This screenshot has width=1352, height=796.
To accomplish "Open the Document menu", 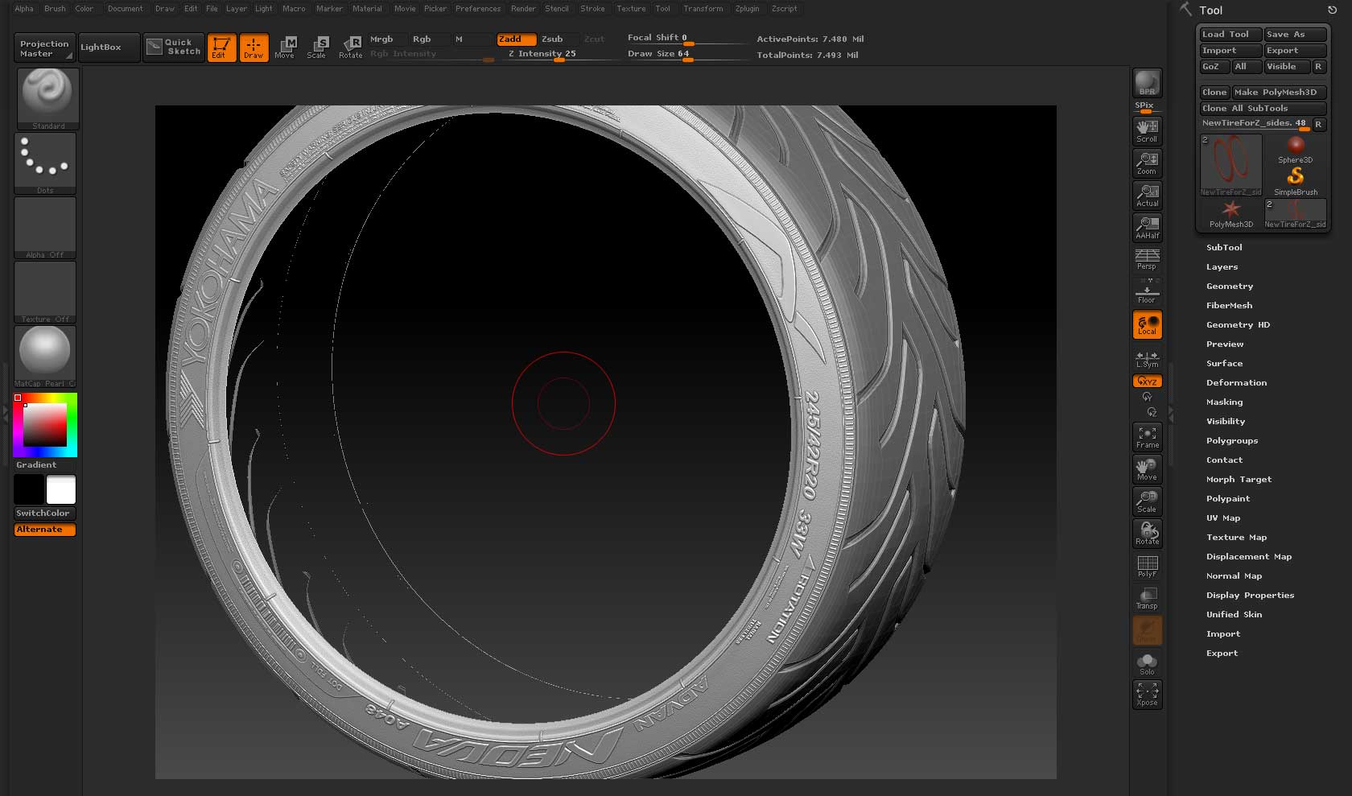I will tap(125, 9).
